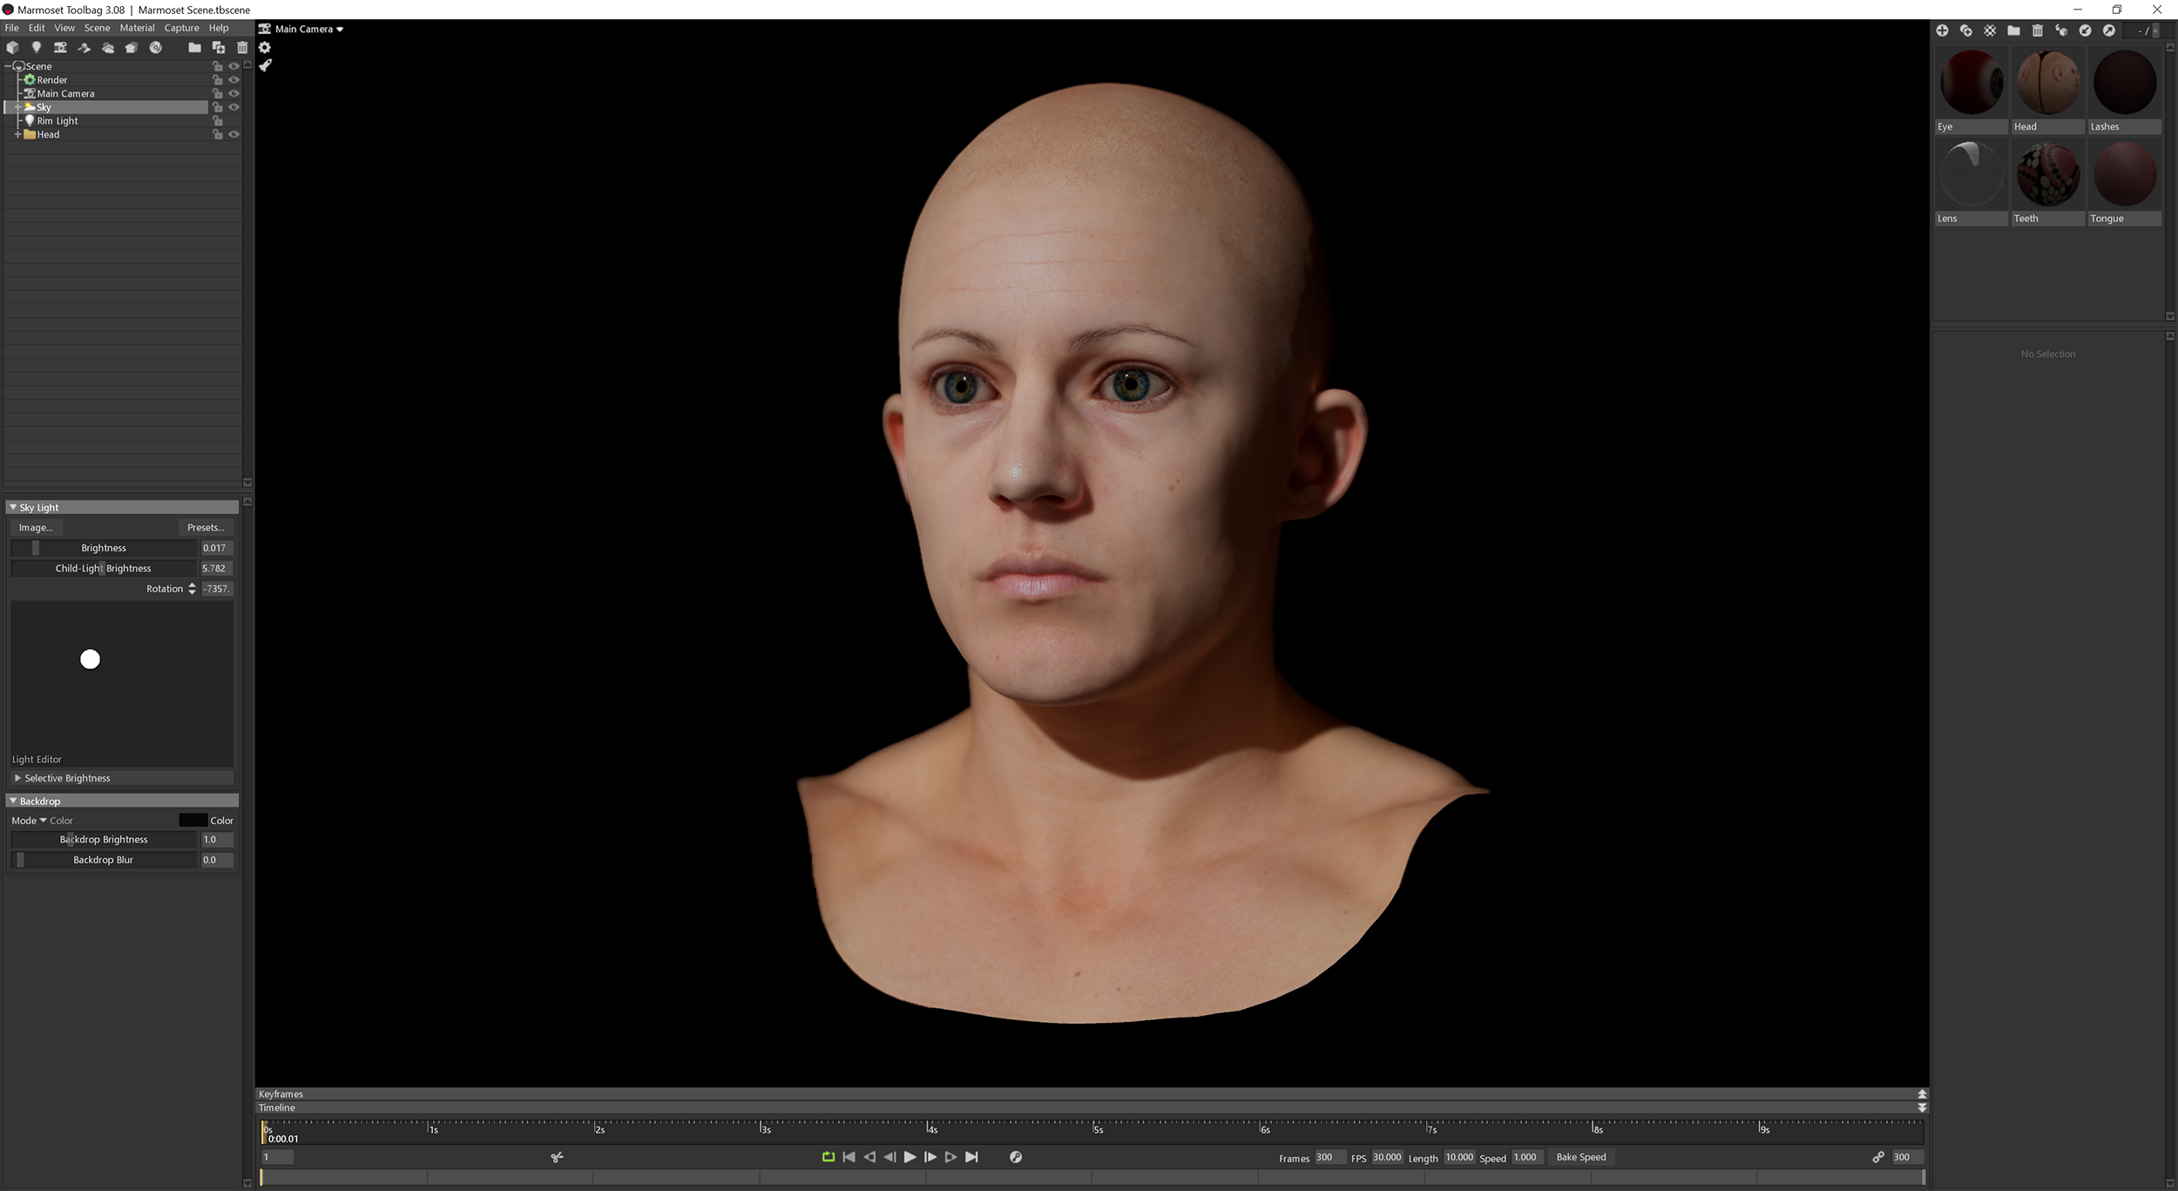2178x1191 pixels.
Task: Select the add light bulb icon
Action: [x=37, y=48]
